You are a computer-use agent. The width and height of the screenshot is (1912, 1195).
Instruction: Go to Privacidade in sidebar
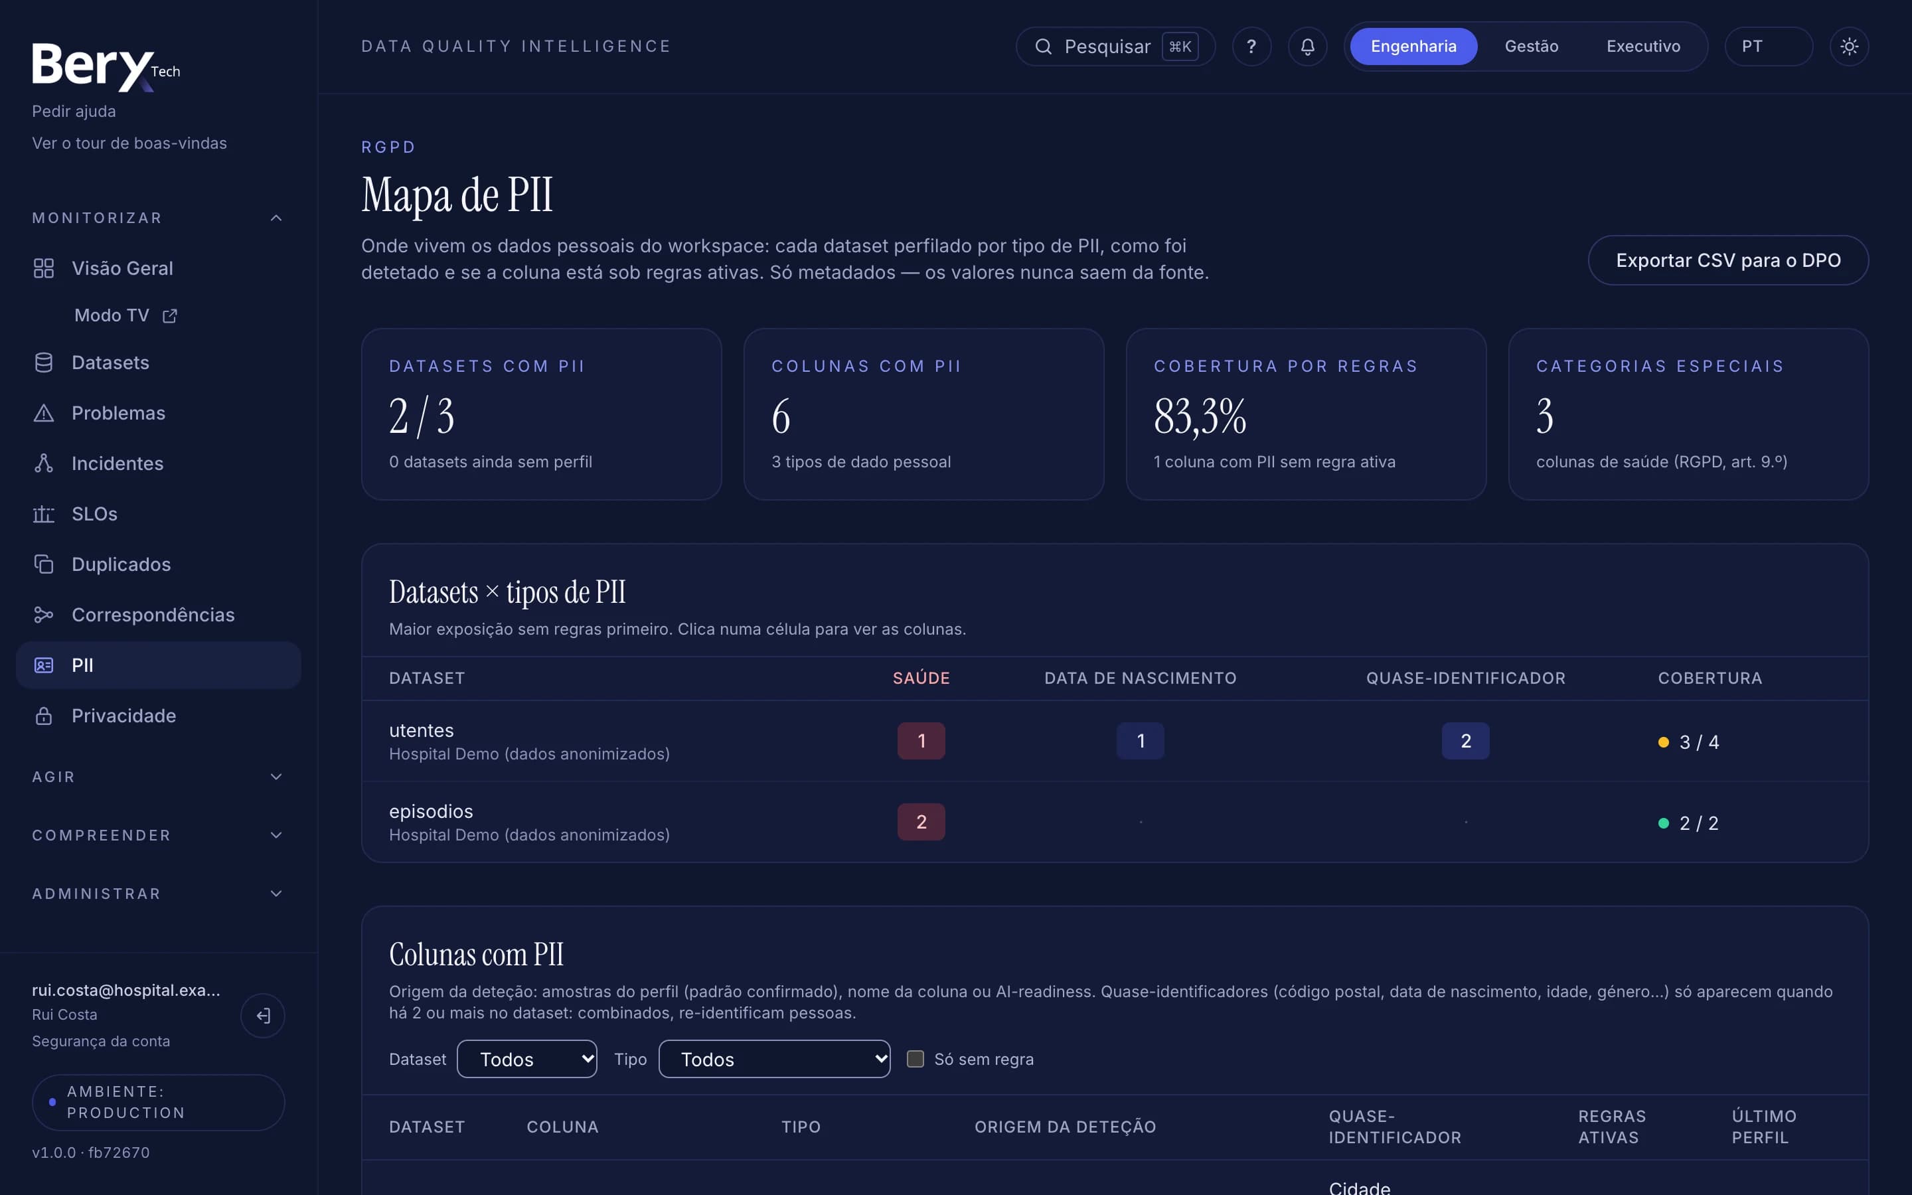click(x=158, y=716)
